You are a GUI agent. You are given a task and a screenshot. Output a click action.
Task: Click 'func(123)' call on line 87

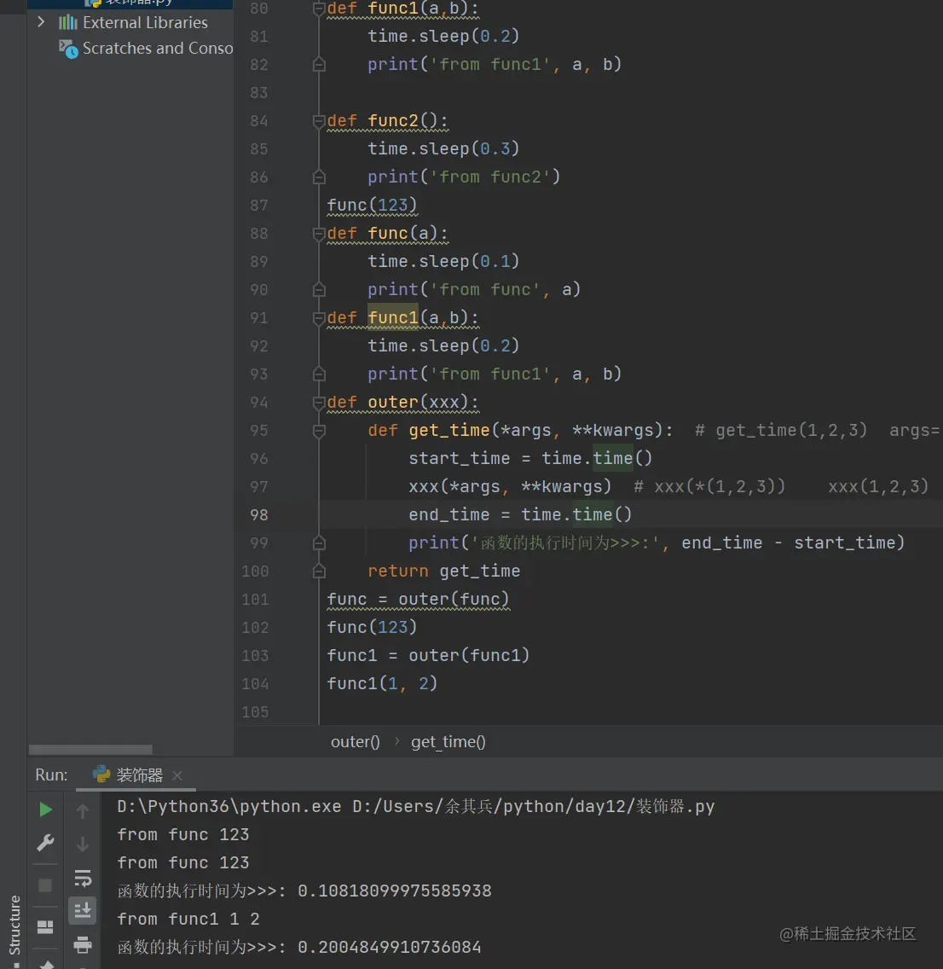coord(372,206)
